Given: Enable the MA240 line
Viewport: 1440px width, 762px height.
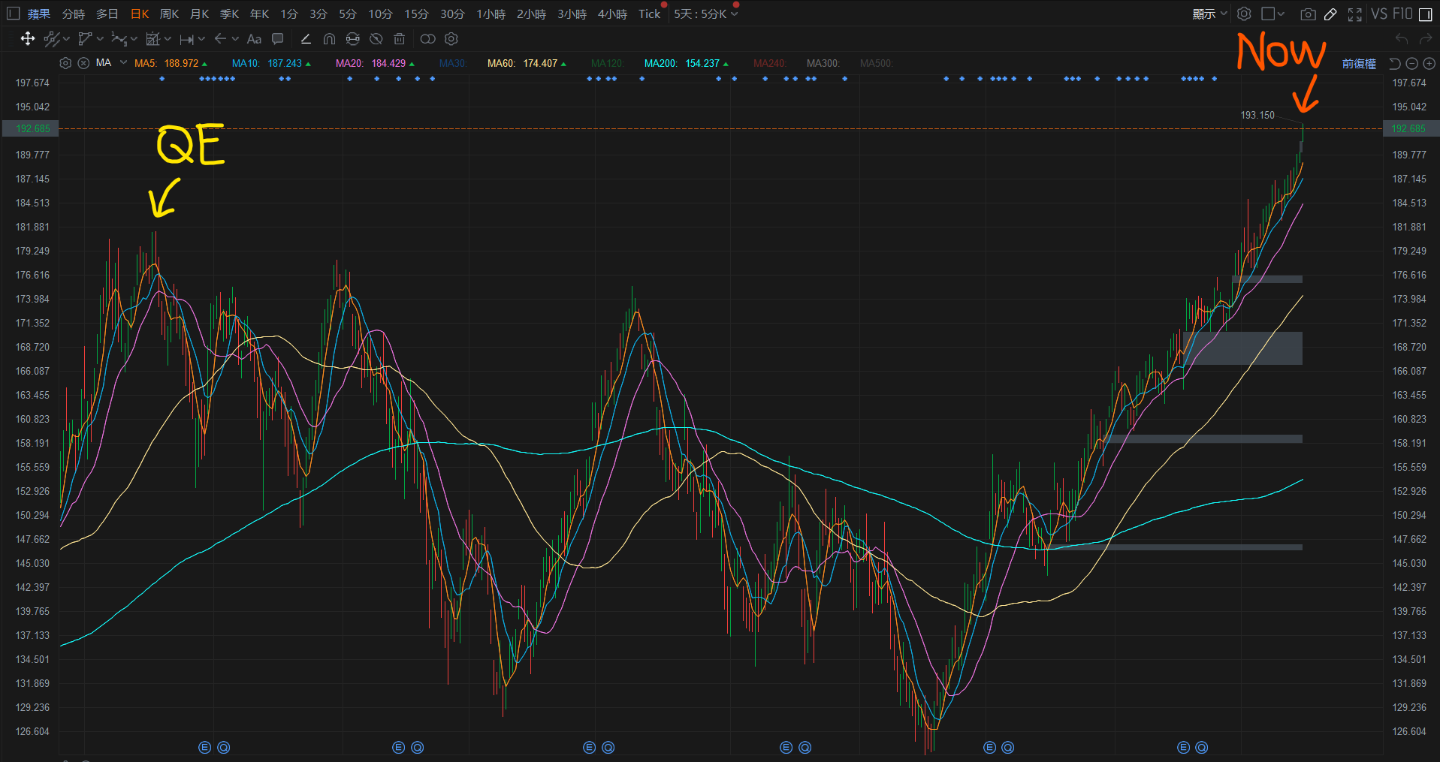Looking at the screenshot, I should (770, 64).
